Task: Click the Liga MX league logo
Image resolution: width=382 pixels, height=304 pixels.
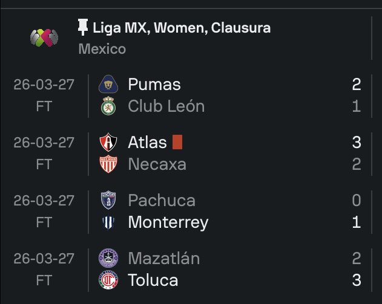Action: (44, 37)
